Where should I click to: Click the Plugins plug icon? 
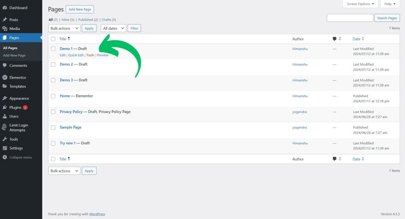click(5, 108)
